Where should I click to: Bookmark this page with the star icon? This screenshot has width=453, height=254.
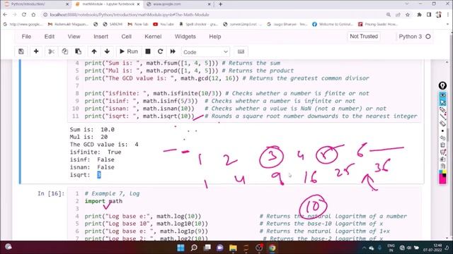coord(408,14)
